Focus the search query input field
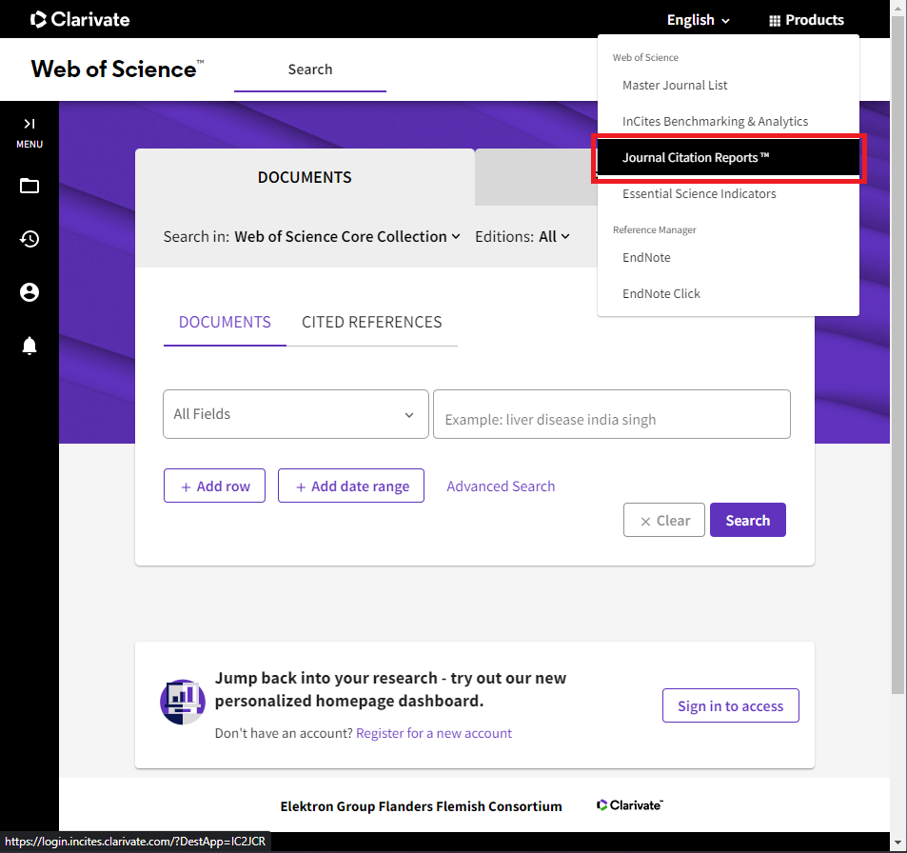Screen dimensions: 907x853 [611, 414]
